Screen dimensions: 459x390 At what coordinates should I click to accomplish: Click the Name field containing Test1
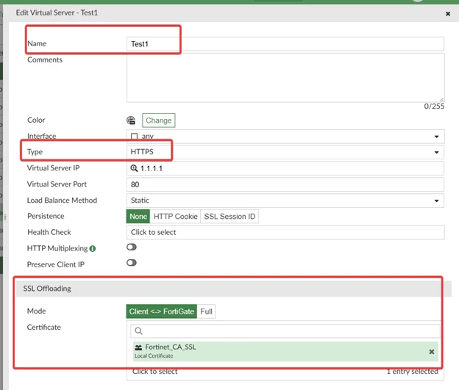tap(285, 44)
